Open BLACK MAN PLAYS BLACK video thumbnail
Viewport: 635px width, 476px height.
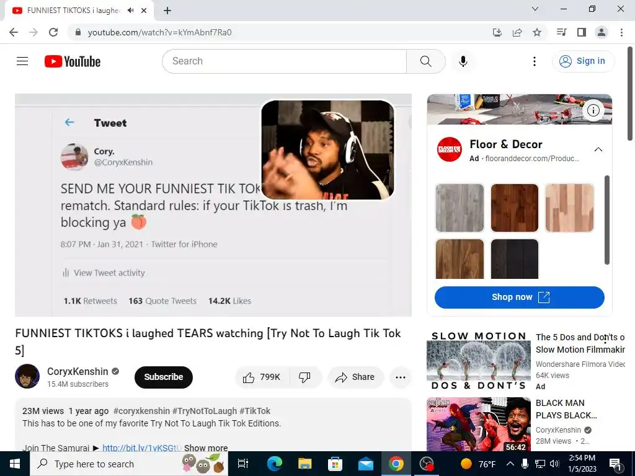[x=478, y=425]
